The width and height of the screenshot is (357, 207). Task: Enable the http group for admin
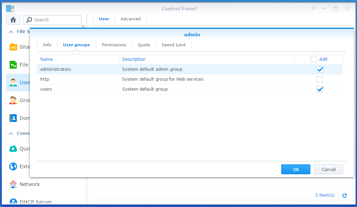click(x=319, y=79)
